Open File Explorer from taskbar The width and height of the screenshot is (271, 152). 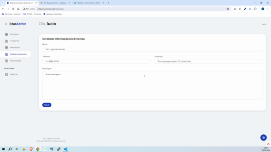pos(24,149)
